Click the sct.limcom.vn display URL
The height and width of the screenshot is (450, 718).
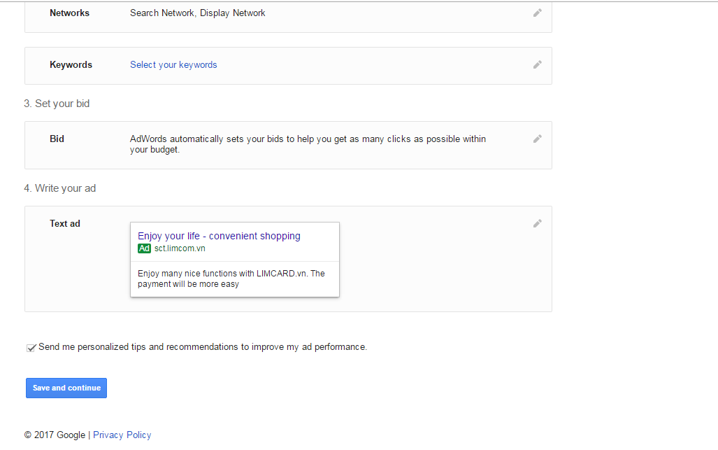(x=180, y=248)
